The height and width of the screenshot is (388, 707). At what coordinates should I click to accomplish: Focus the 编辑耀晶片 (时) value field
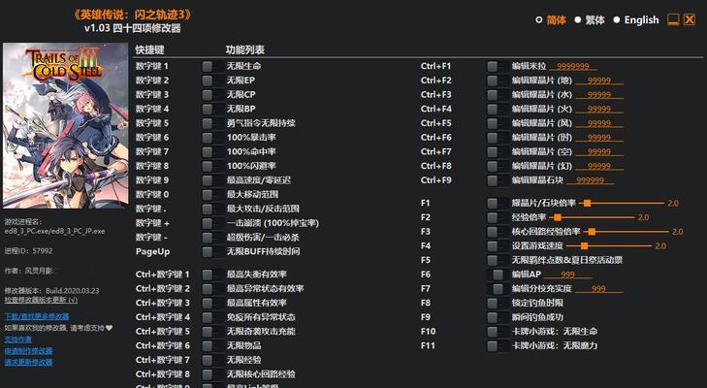tap(599, 138)
